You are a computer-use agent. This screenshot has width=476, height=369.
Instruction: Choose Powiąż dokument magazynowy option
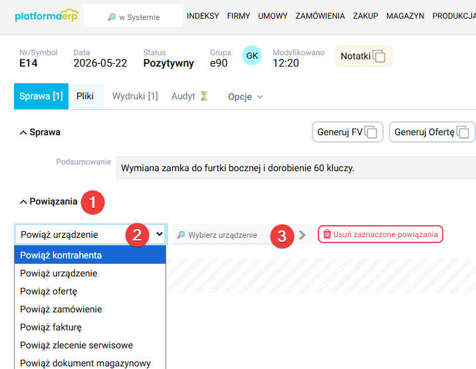pyautogui.click(x=90, y=362)
